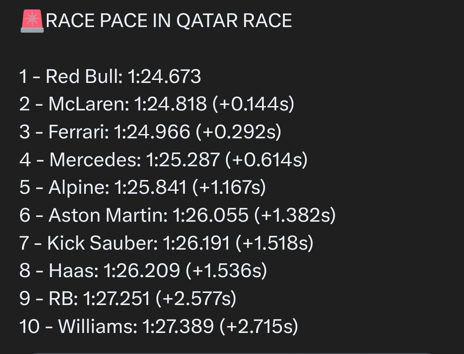Click the Haas gap (+1.536s)
Viewport: 464px width, 354px height.
[x=226, y=271]
